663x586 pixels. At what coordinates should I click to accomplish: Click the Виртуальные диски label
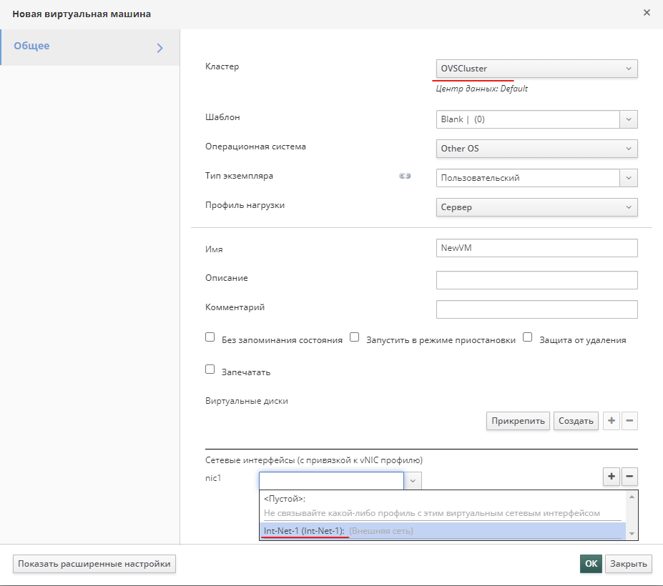pyautogui.click(x=247, y=401)
